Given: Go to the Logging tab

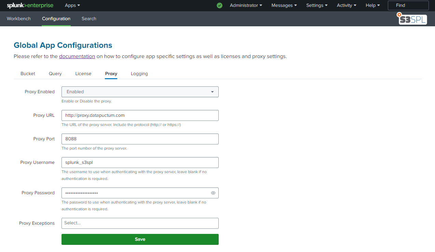Looking at the screenshot, I should point(139,74).
